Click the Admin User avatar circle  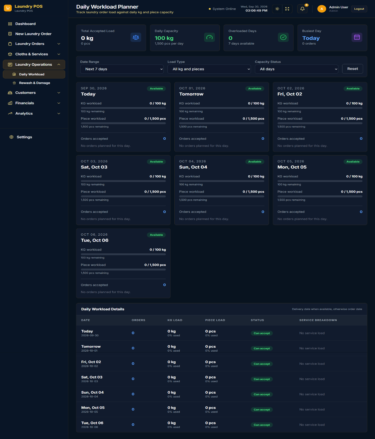pos(322,9)
